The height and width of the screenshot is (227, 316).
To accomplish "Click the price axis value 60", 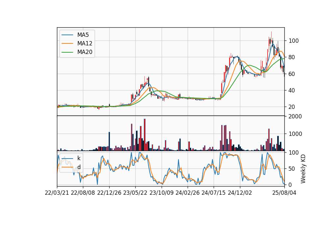I will (292, 74).
